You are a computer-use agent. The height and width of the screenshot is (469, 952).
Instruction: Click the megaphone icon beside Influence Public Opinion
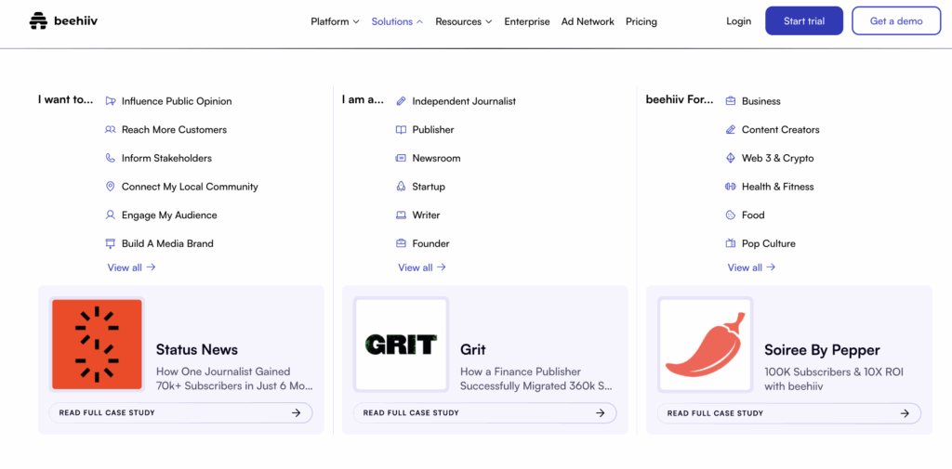click(x=111, y=101)
